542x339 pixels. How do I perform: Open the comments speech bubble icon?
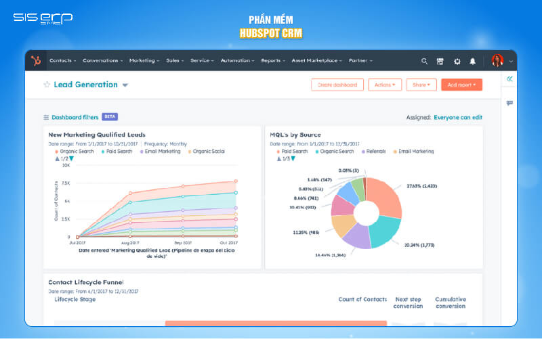click(x=509, y=103)
